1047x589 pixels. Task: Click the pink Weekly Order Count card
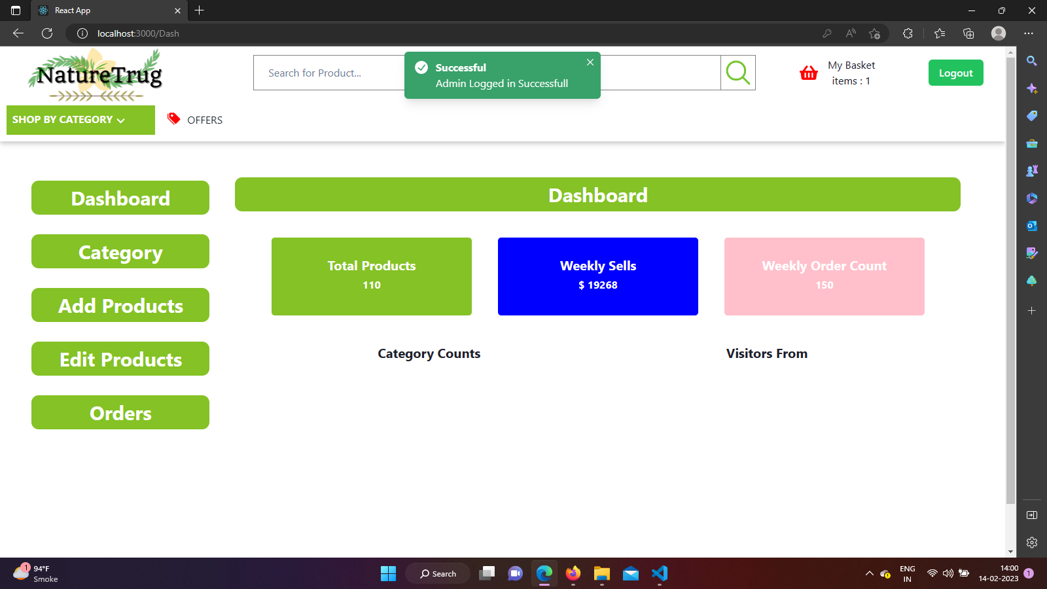(x=825, y=276)
